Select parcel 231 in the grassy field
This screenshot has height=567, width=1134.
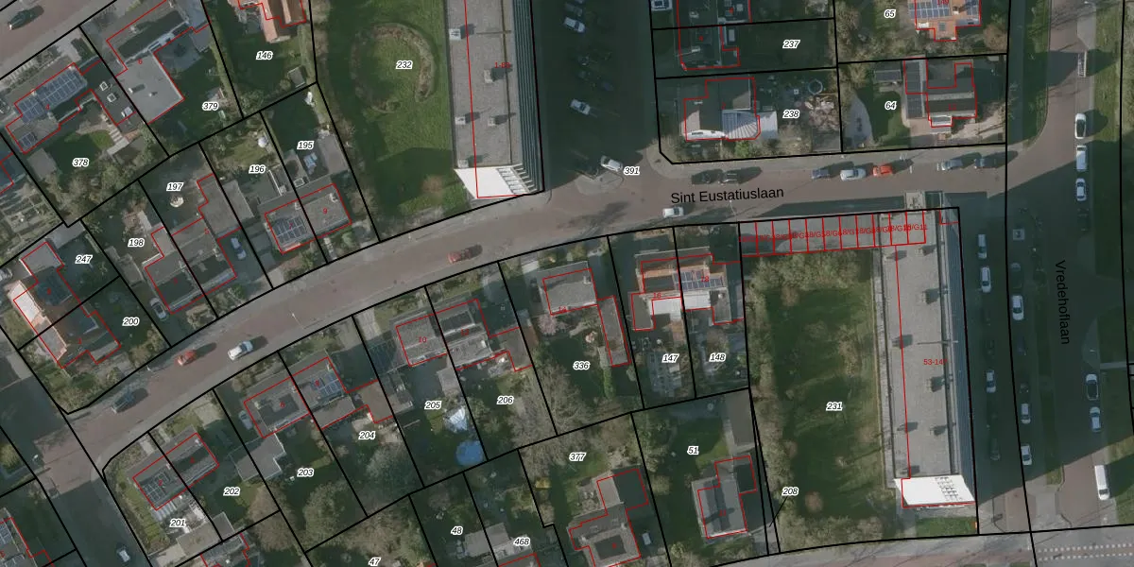(833, 406)
